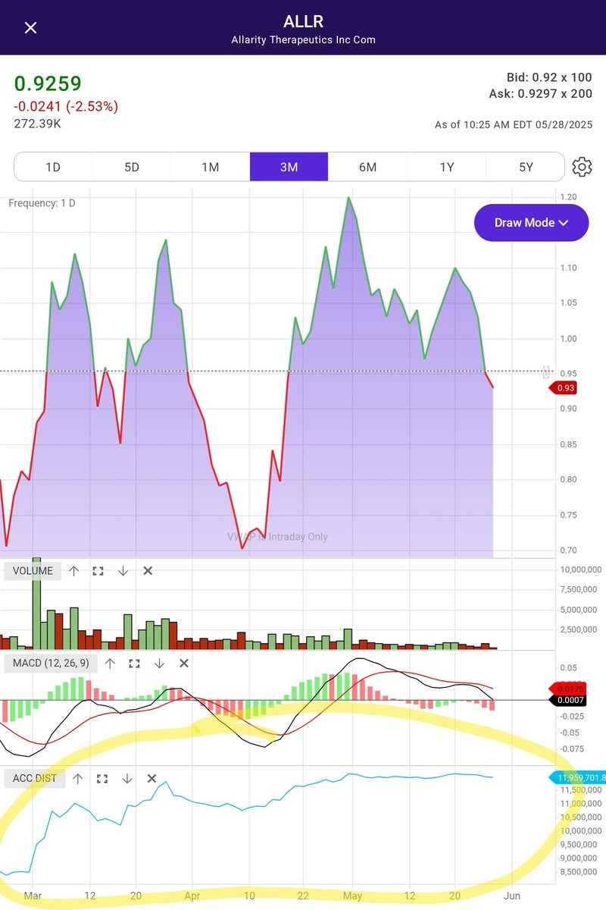Open the chart settings gear
Screen dimensions: 606x910
(581, 167)
